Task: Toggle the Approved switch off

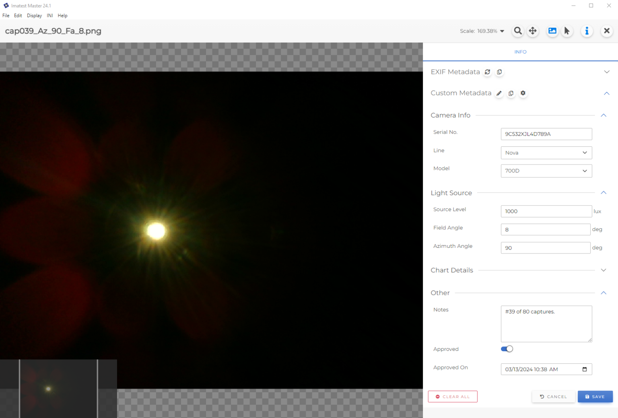Action: [507, 349]
